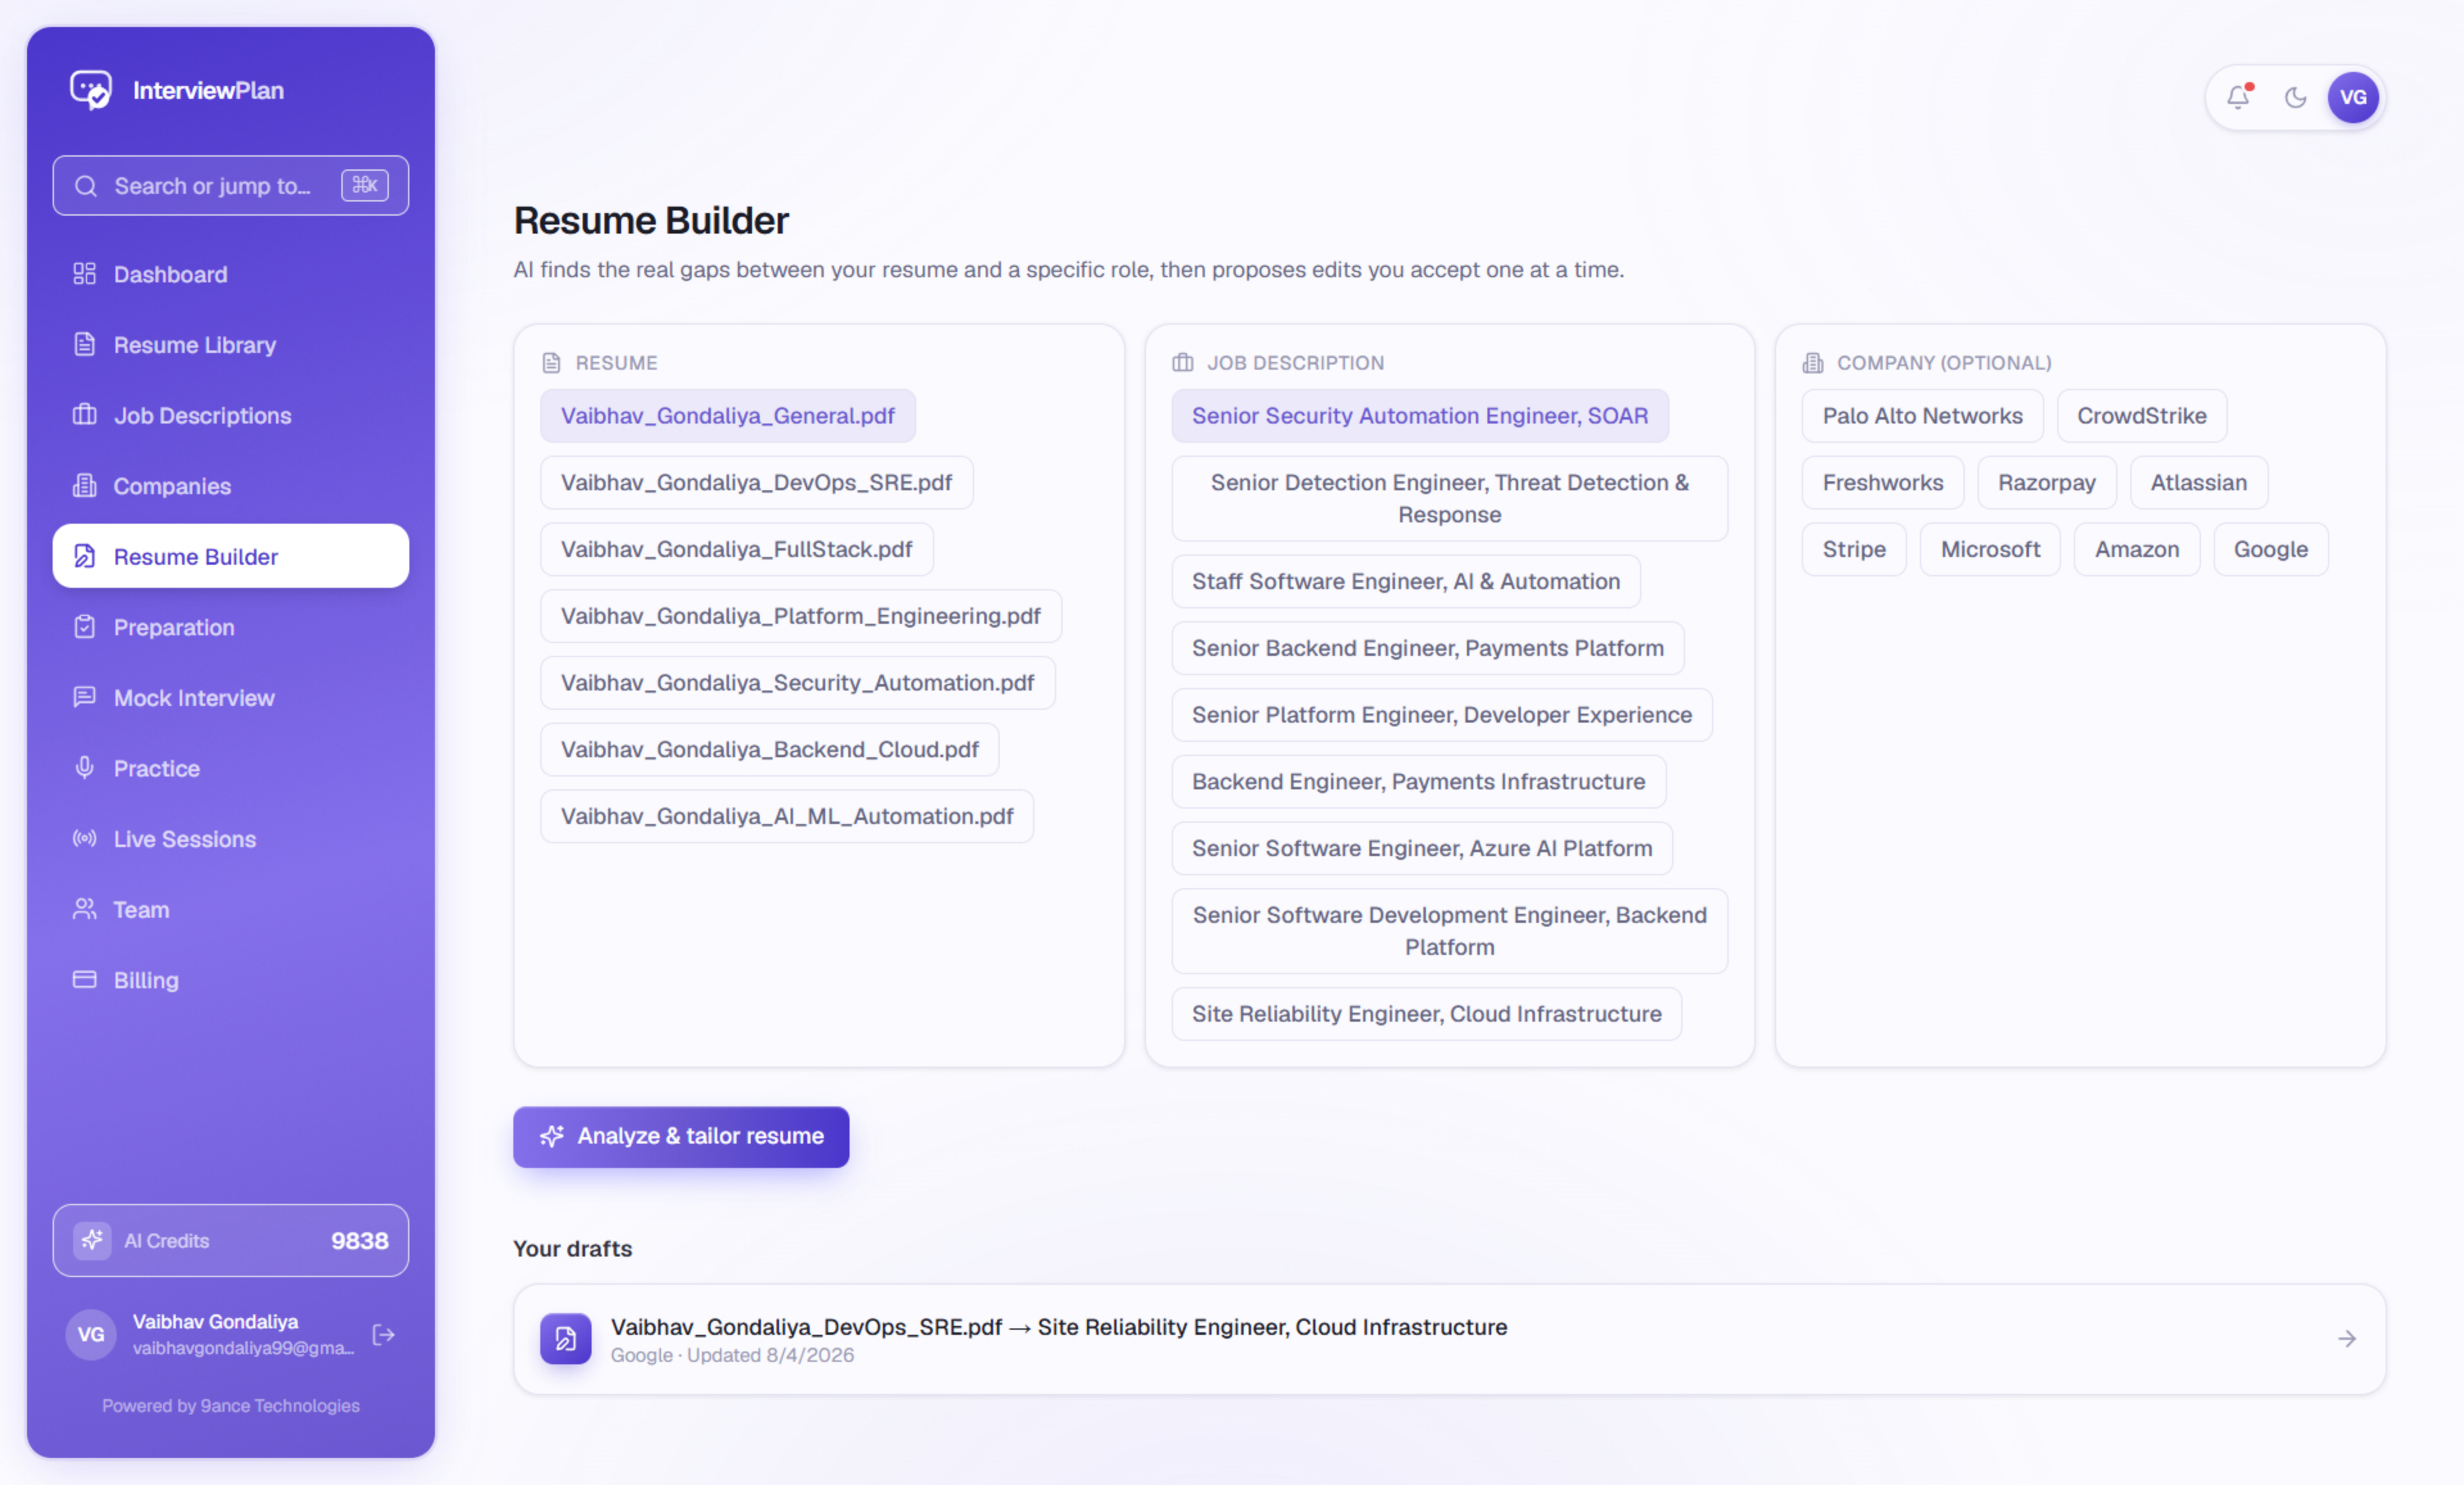Click Analyze & tailor resume button
Image resolution: width=2464 pixels, height=1485 pixels.
(x=681, y=1136)
